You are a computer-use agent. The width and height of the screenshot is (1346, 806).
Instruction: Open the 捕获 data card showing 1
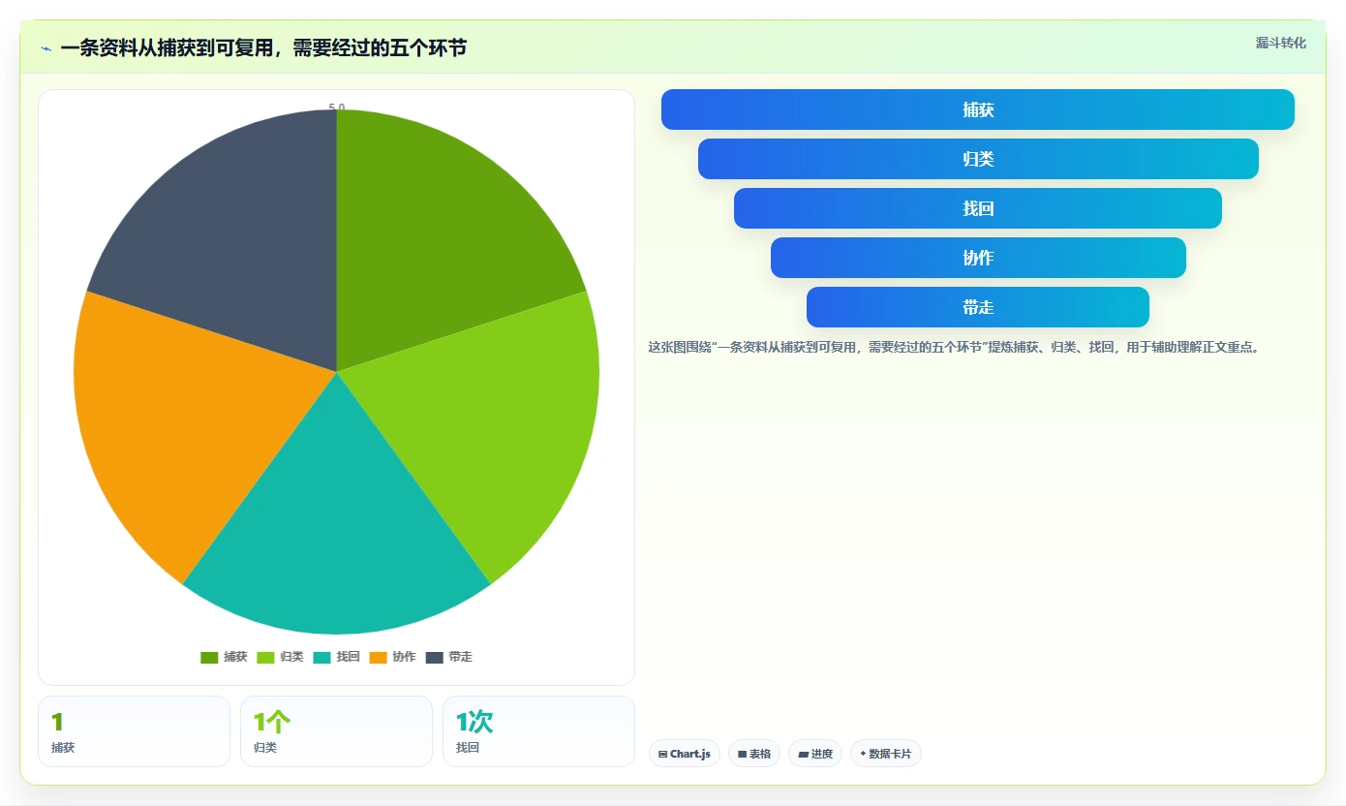pos(135,731)
